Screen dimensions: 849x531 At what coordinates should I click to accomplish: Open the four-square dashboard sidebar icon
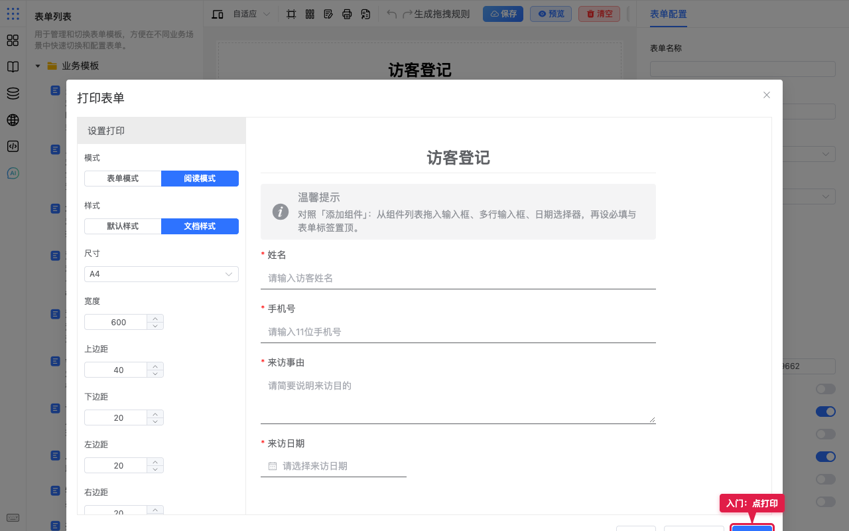coord(13,40)
